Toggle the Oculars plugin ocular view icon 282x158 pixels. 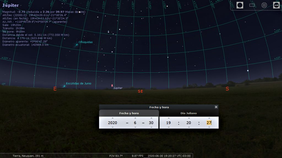[x=240, y=5]
